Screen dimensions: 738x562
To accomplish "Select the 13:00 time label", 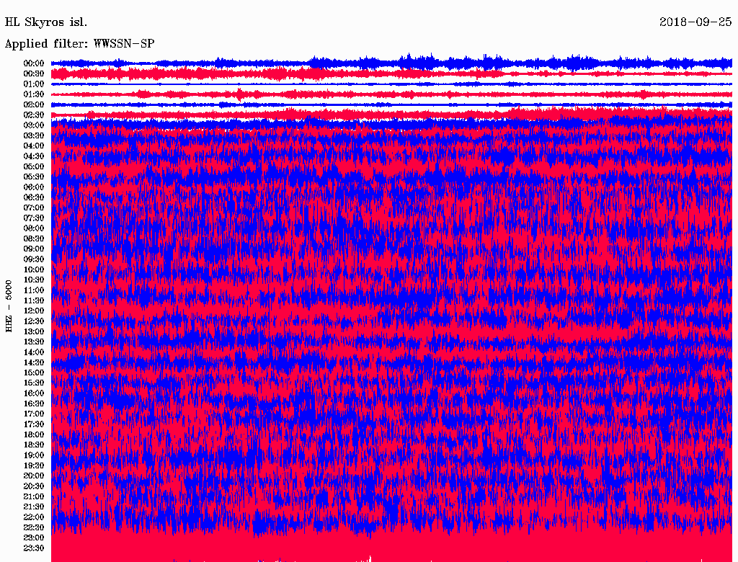I will 34,331.
